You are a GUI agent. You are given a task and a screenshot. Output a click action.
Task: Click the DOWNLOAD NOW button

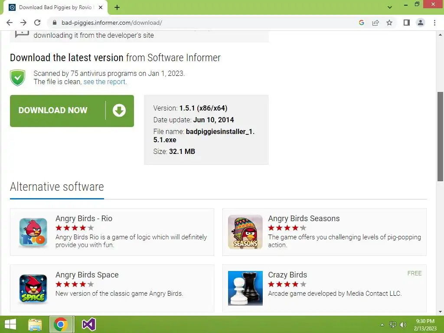tap(72, 111)
